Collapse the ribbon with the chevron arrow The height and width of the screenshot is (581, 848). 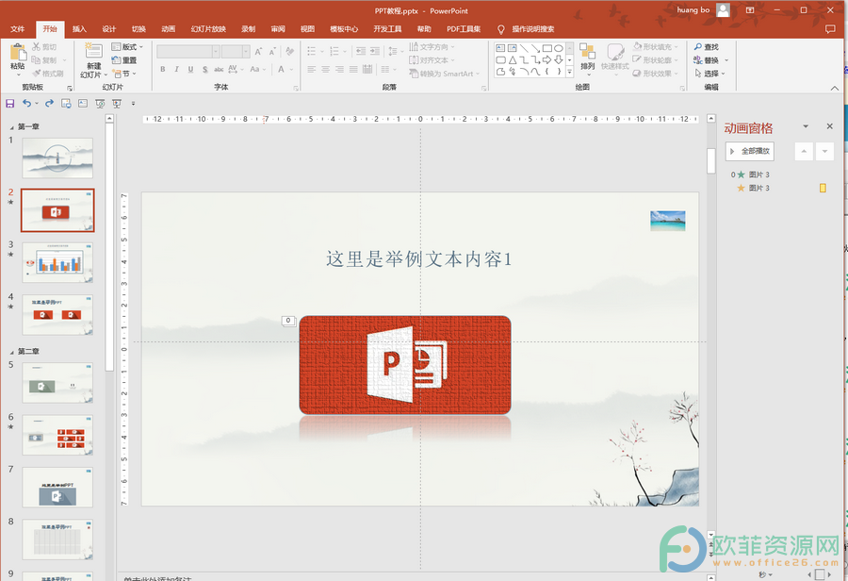[x=835, y=88]
